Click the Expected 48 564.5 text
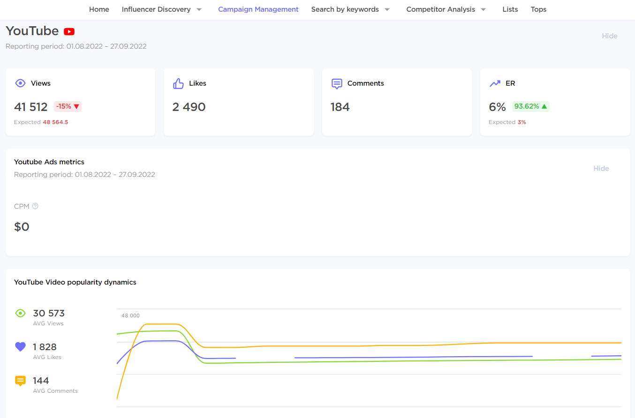The height and width of the screenshot is (418, 635). pos(41,122)
